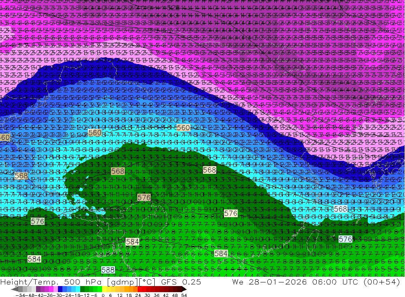Click the '12' legend value
This screenshot has width=405, height=297.
(x=120, y=295)
